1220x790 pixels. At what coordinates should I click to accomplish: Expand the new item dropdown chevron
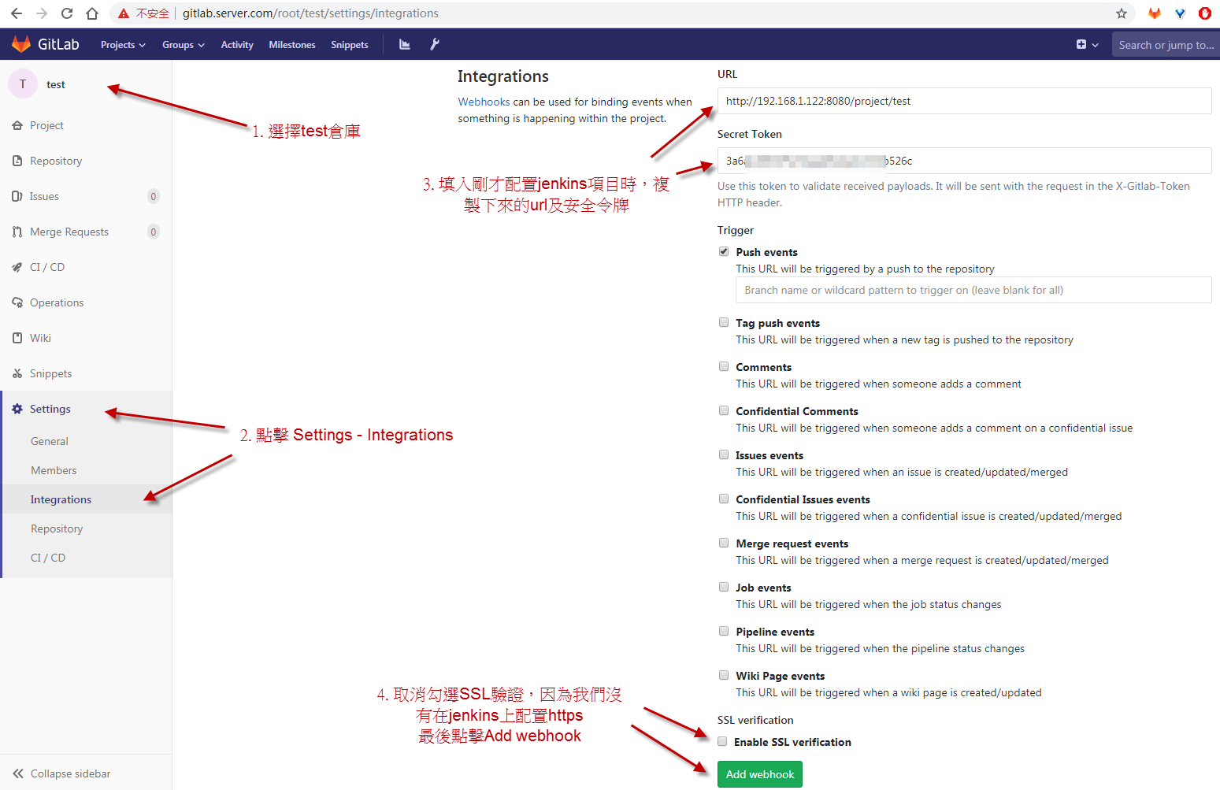(1095, 45)
